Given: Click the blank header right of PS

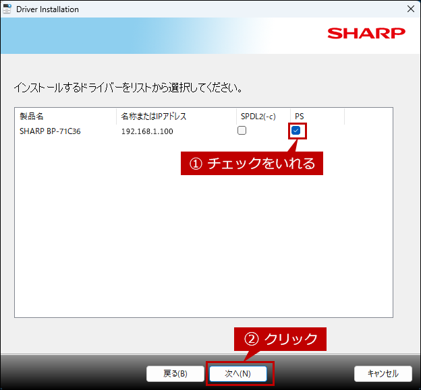Looking at the screenshot, I should [x=368, y=117].
